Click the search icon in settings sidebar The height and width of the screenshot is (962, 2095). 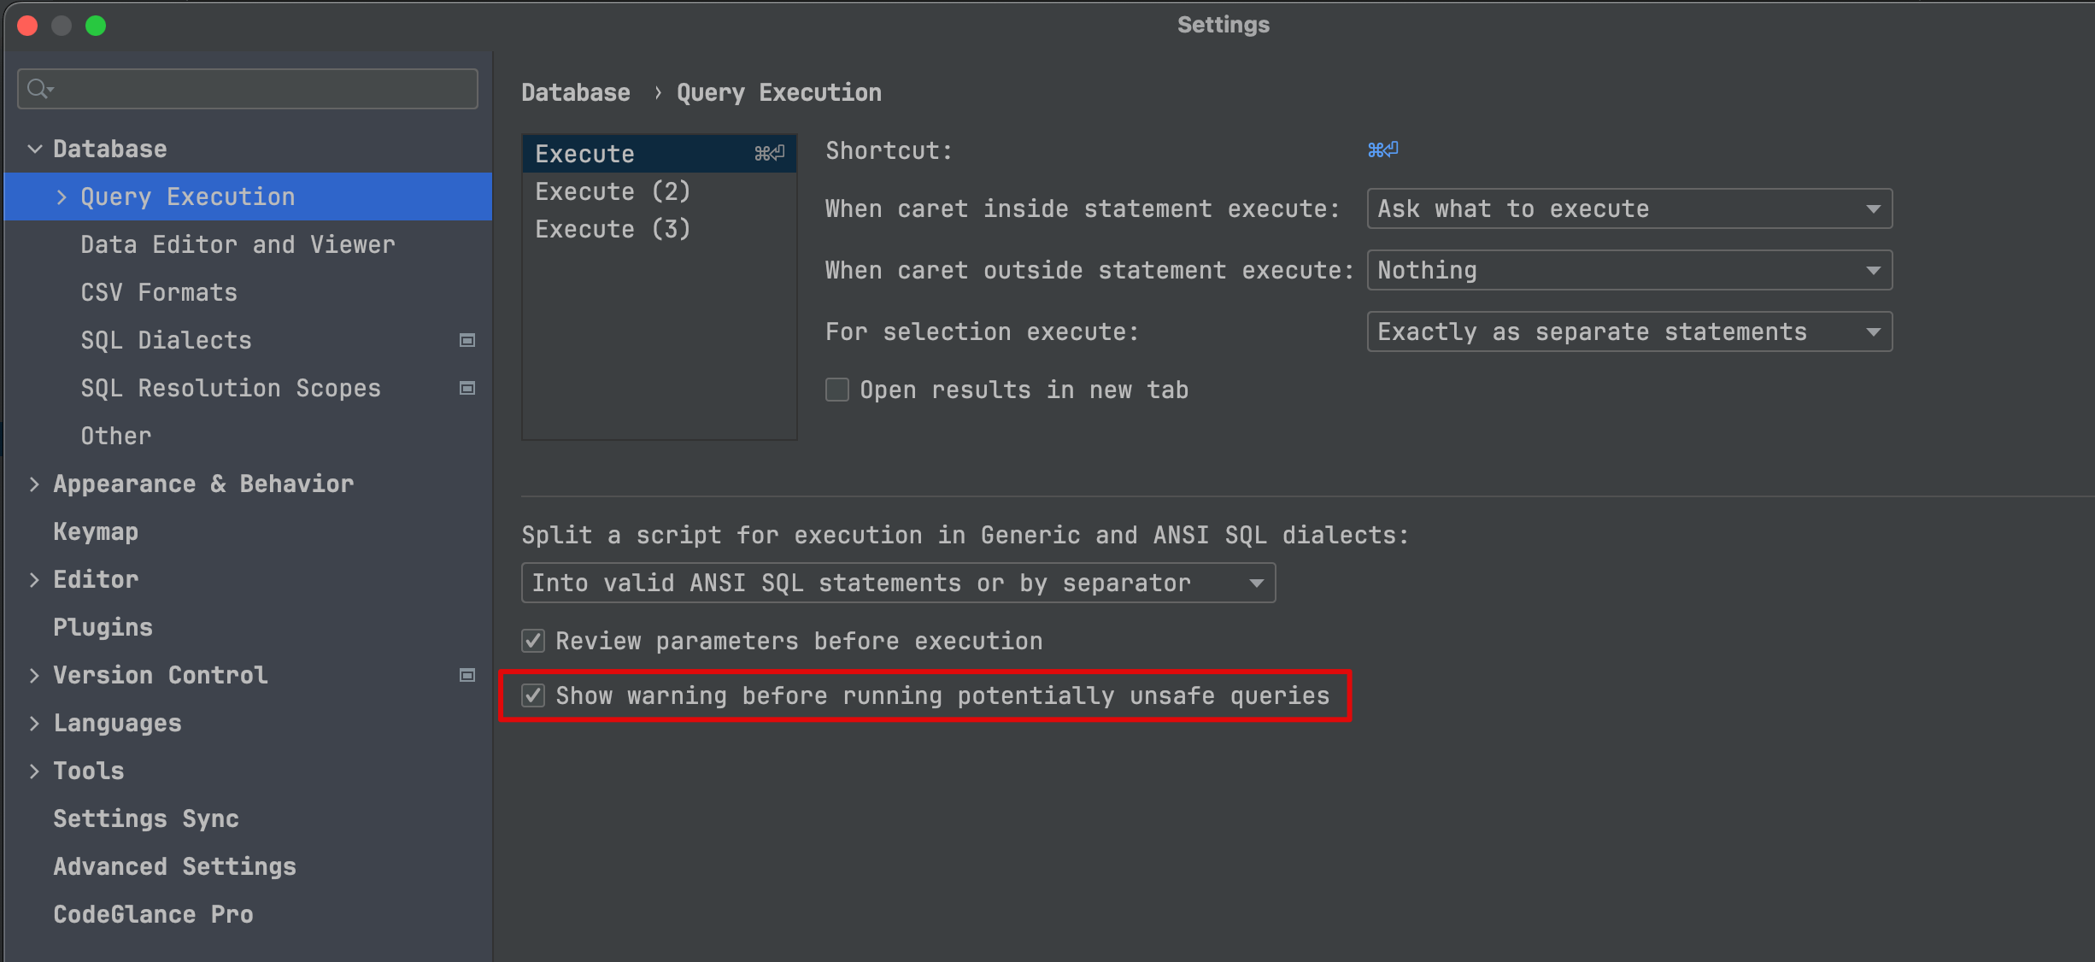click(40, 90)
